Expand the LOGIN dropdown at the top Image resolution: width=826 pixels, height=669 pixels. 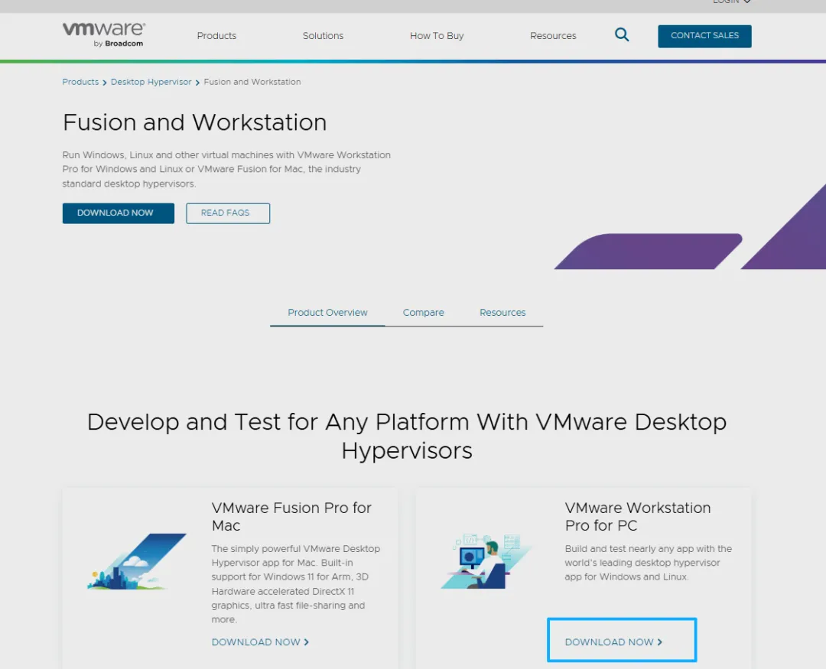click(732, 2)
